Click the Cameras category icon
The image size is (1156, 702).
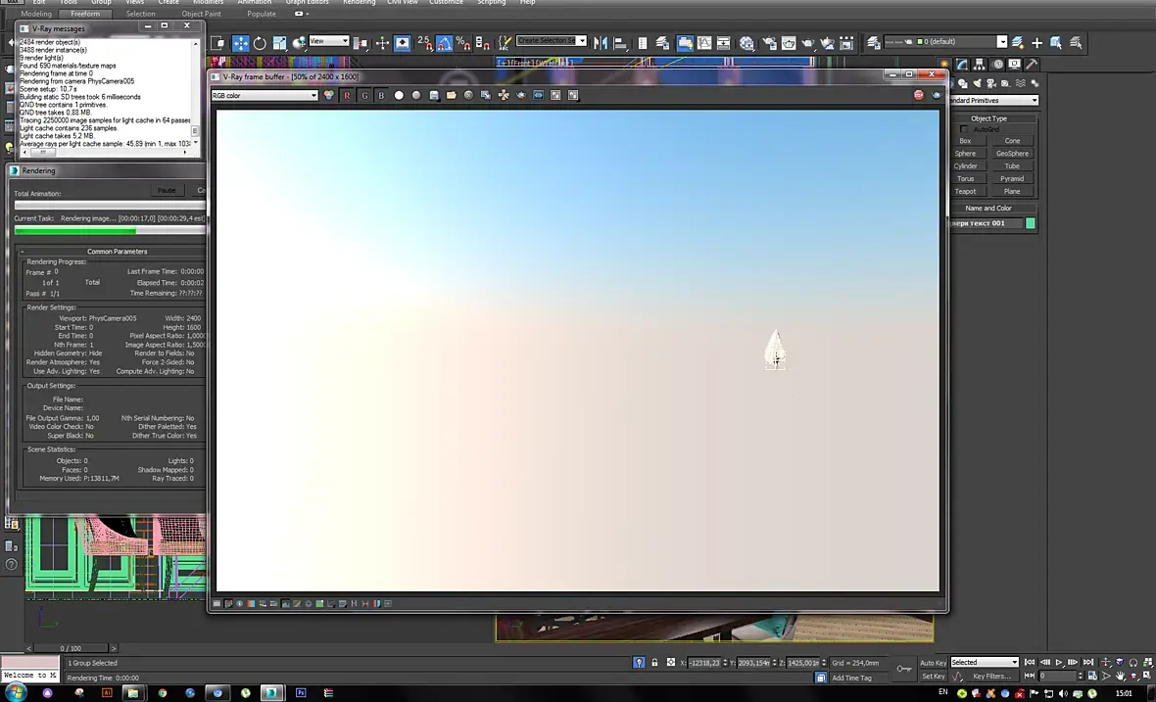point(991,83)
